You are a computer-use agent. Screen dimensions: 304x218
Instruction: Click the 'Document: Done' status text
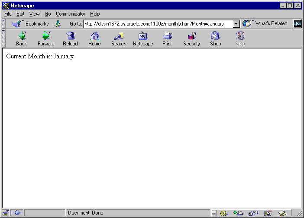coord(85,213)
